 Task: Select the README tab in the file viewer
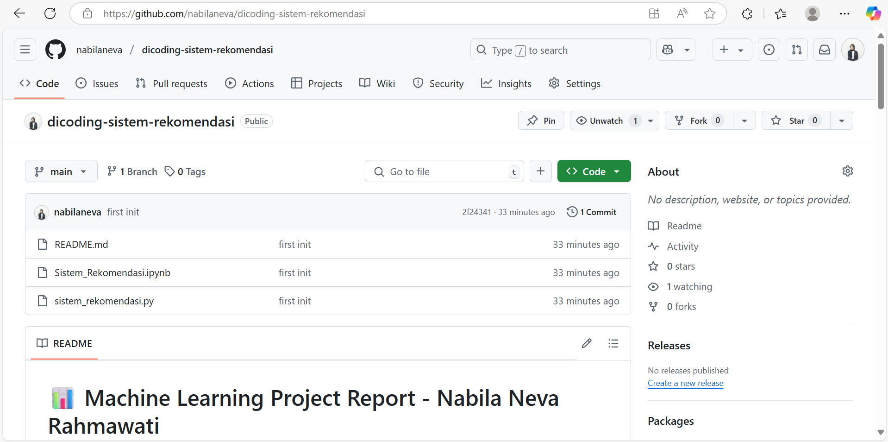pos(64,343)
